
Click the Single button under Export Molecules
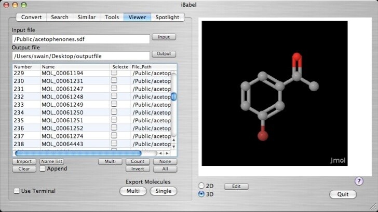(x=164, y=191)
